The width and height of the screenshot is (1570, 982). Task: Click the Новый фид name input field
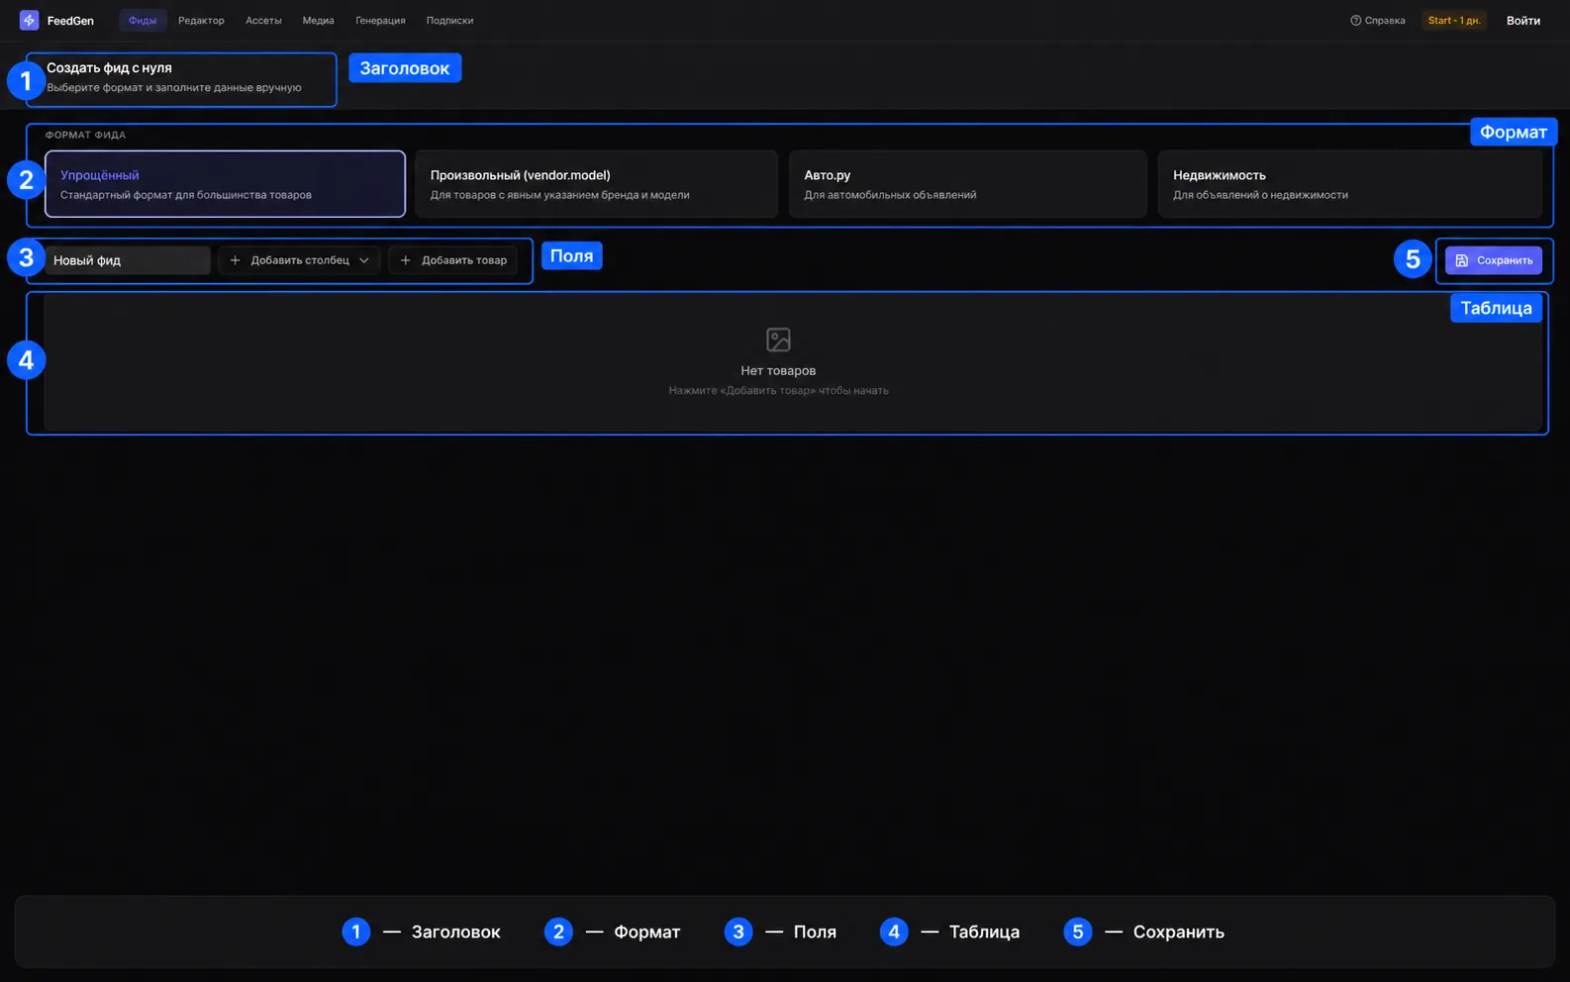pyautogui.click(x=127, y=260)
